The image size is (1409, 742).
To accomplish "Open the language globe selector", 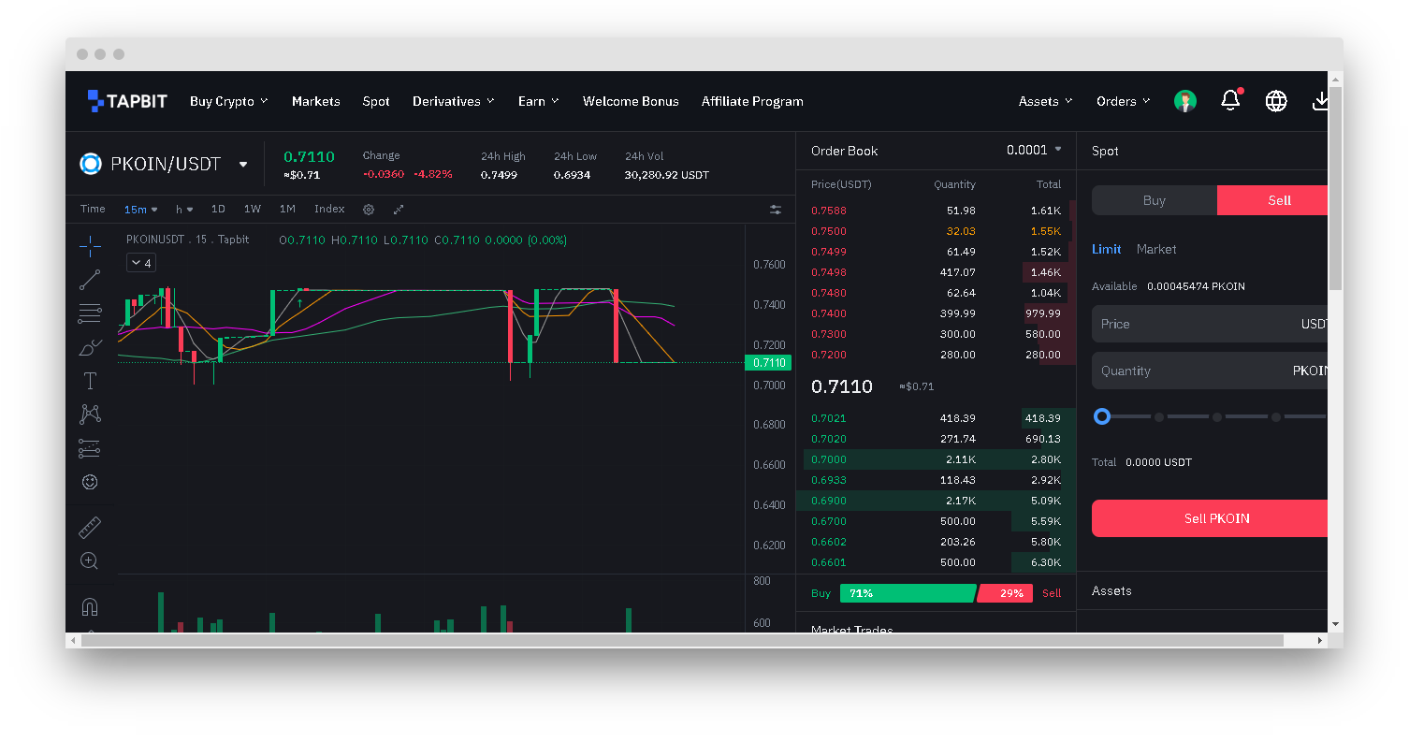I will click(x=1276, y=101).
